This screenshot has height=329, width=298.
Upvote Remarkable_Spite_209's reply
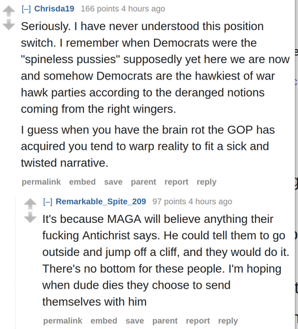pyautogui.click(x=30, y=204)
